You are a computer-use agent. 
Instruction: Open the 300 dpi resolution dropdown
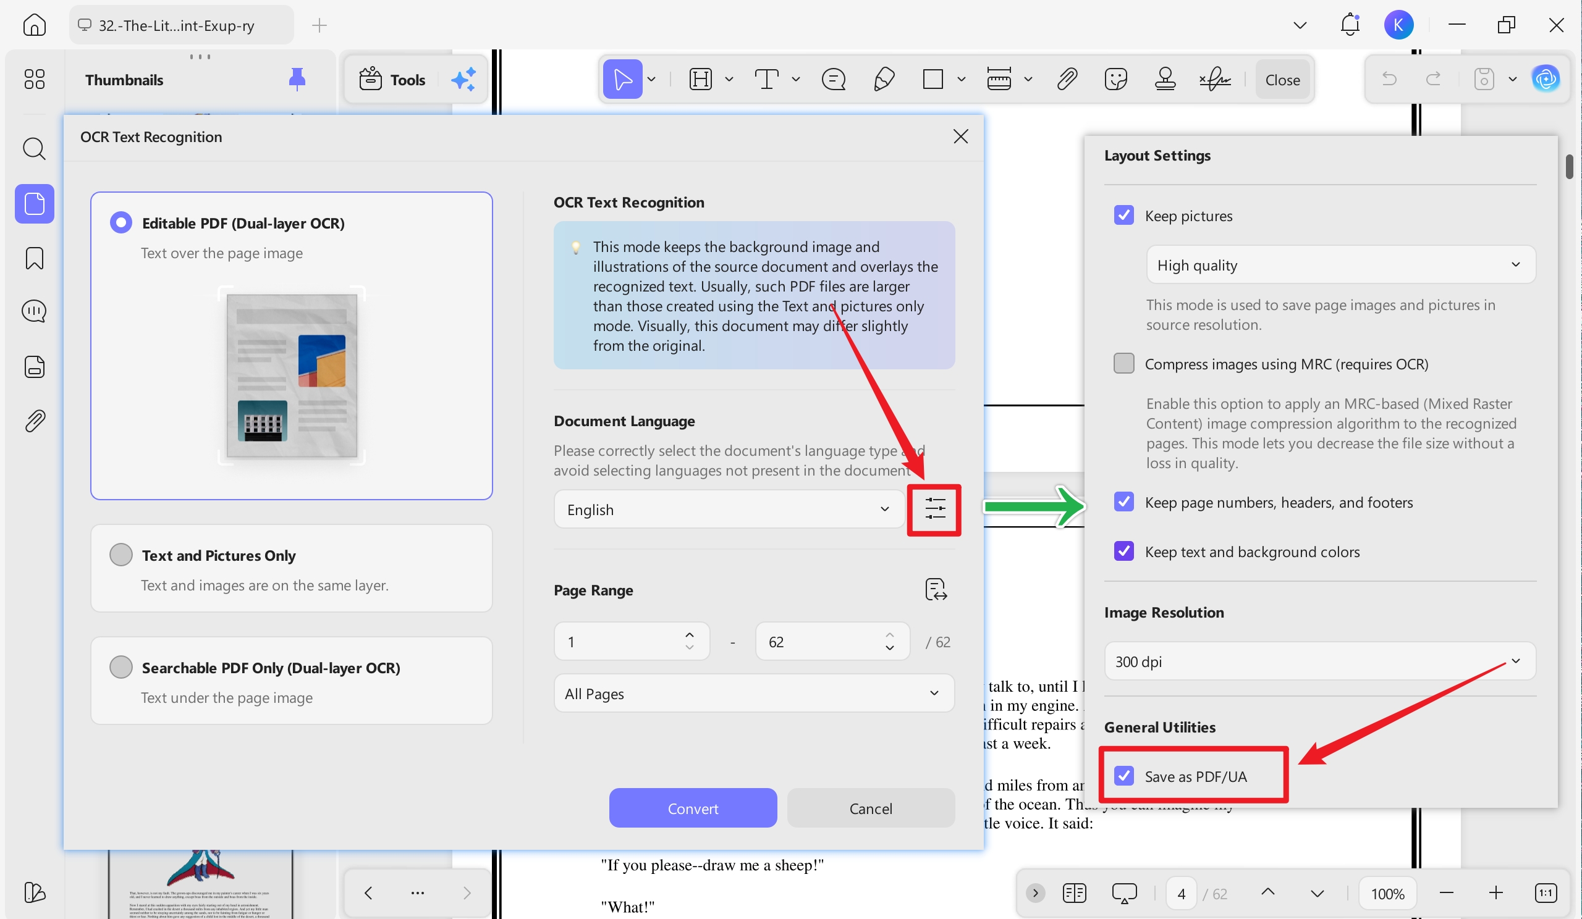1319,661
